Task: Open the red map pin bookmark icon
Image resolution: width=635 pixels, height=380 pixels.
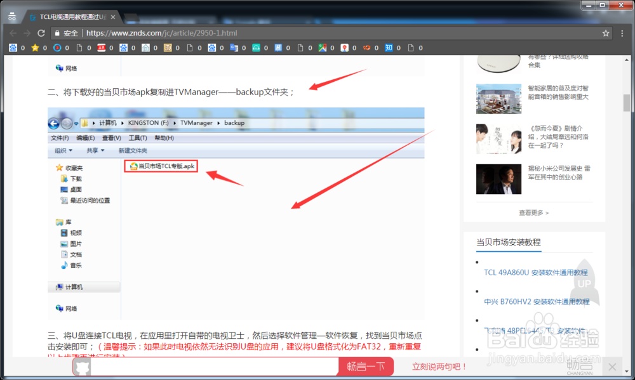Action: tap(345, 48)
